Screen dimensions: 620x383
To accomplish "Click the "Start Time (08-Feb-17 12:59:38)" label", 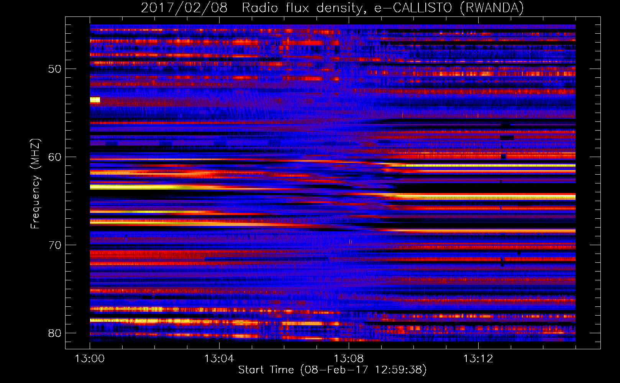I will coord(332,370).
